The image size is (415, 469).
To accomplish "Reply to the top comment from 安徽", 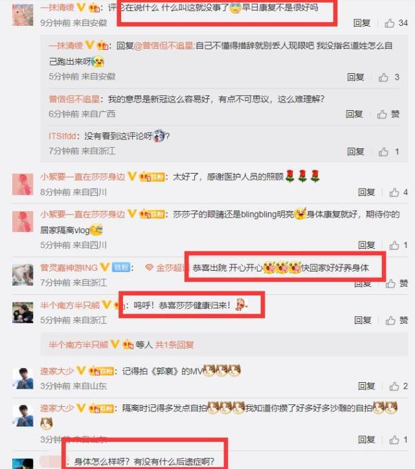I will (x=362, y=23).
